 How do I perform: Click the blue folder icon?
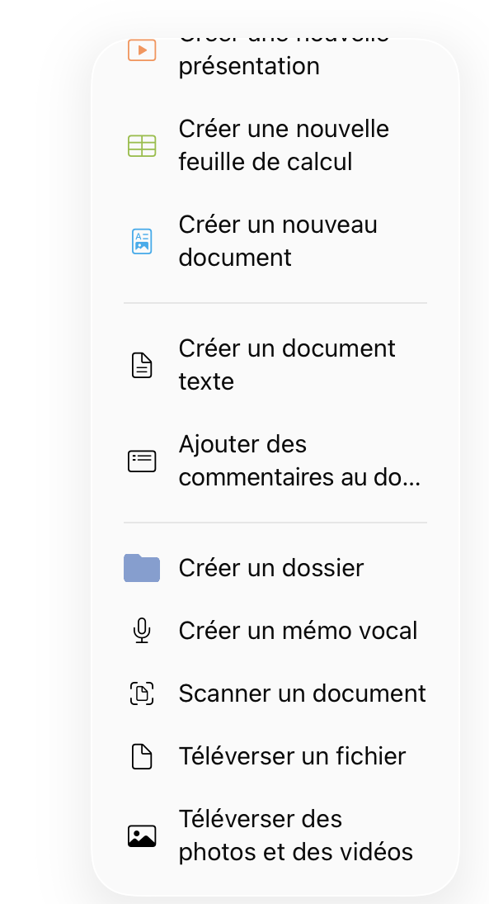[142, 567]
